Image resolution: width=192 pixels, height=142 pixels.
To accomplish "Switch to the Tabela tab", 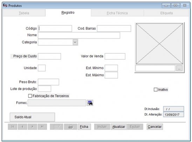I will (24, 13).
